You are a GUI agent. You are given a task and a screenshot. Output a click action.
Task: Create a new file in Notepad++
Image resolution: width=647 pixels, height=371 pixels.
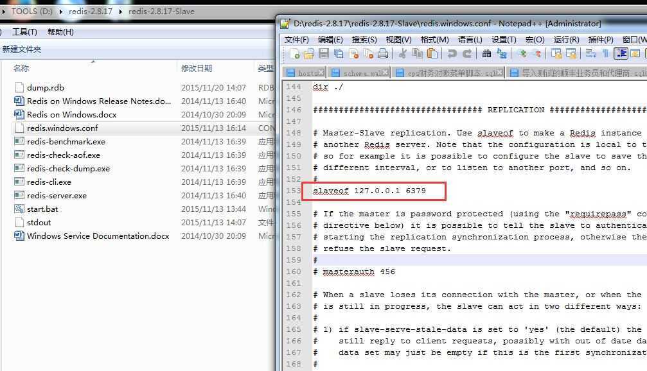[x=295, y=53]
